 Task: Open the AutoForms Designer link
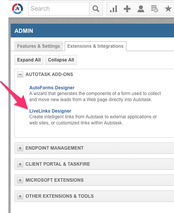coord(52,88)
